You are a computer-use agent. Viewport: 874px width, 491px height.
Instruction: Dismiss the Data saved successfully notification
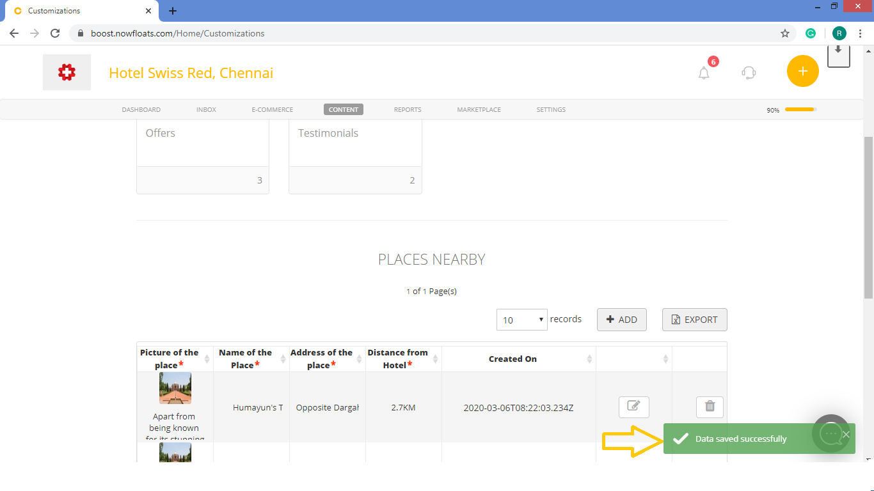click(x=846, y=434)
